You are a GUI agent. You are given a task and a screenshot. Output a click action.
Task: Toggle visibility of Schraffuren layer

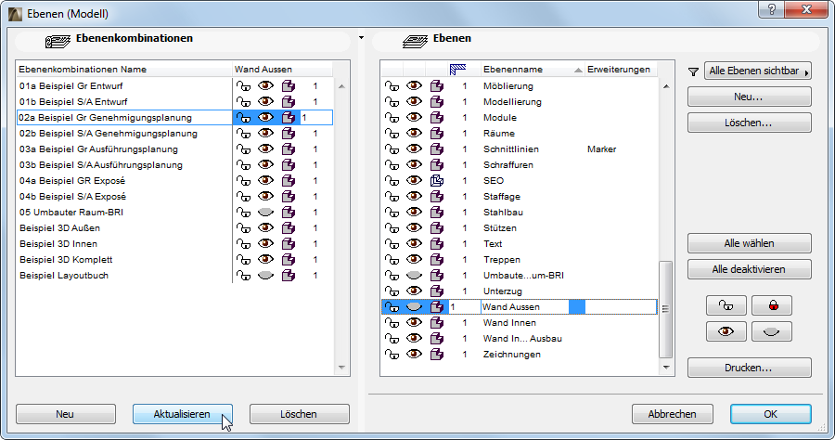tap(415, 164)
